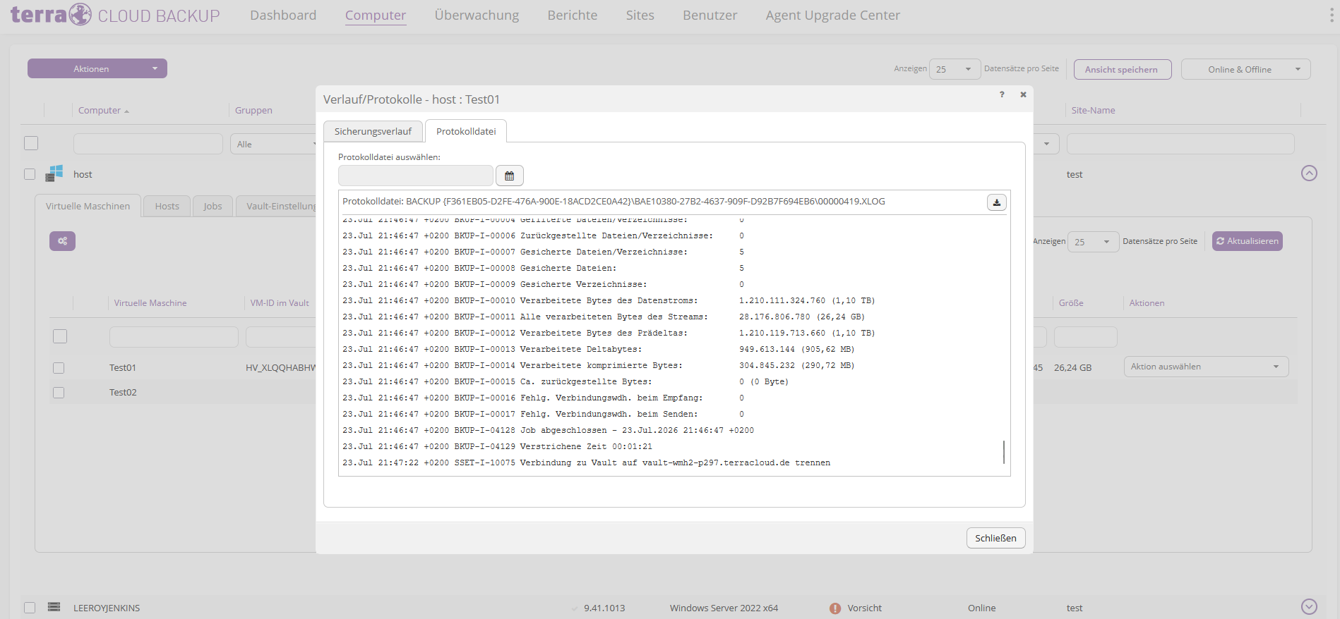
Task: Select the Protokolldatei tab
Action: (466, 132)
